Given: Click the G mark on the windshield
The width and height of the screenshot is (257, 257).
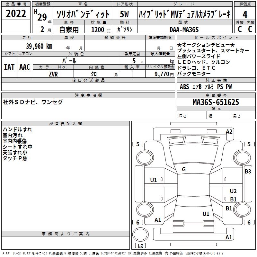Looking at the screenshot, I should (184, 169).
